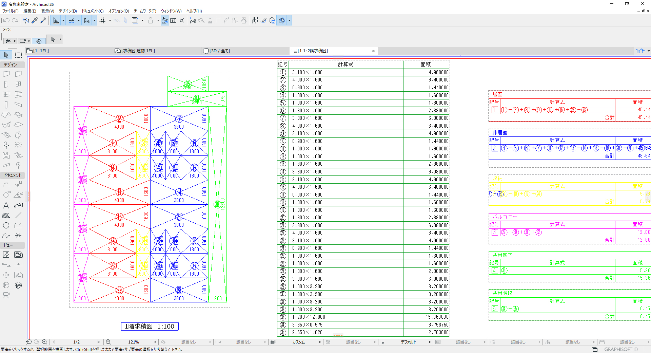Toggle the Grid Snap button
The height and width of the screenshot is (353, 651).
pyautogui.click(x=102, y=20)
